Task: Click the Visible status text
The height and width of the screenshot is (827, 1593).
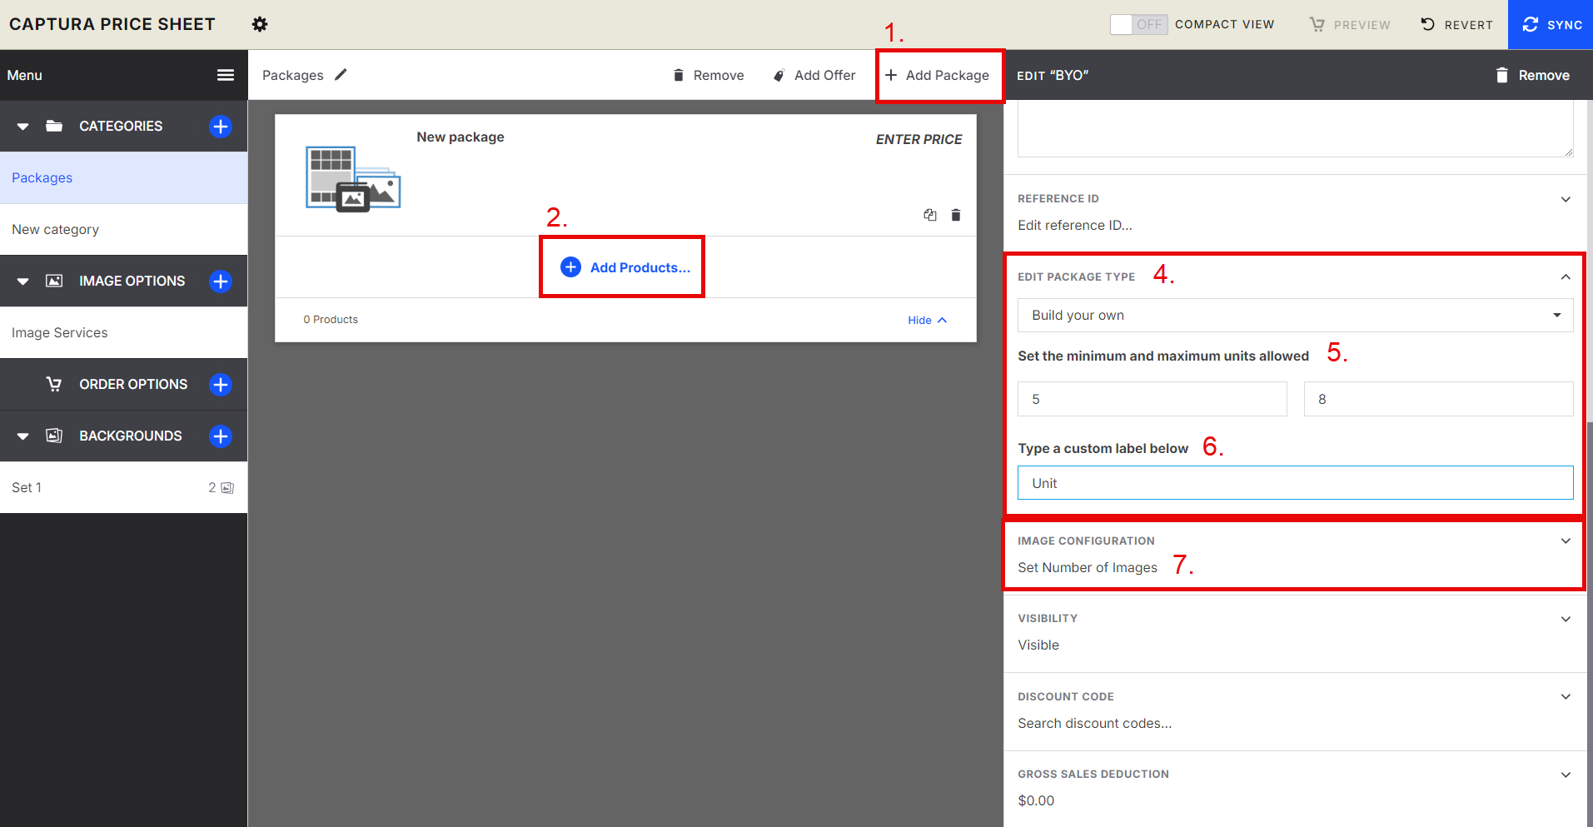Action: pos(1038,645)
